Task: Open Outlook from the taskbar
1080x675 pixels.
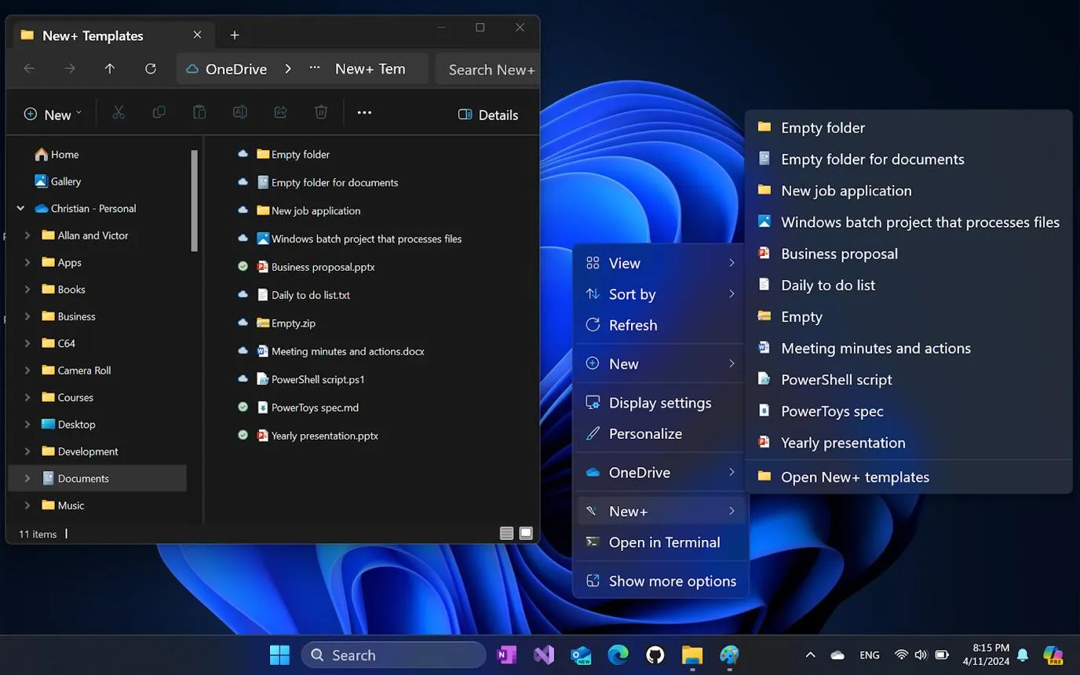Action: coord(581,655)
